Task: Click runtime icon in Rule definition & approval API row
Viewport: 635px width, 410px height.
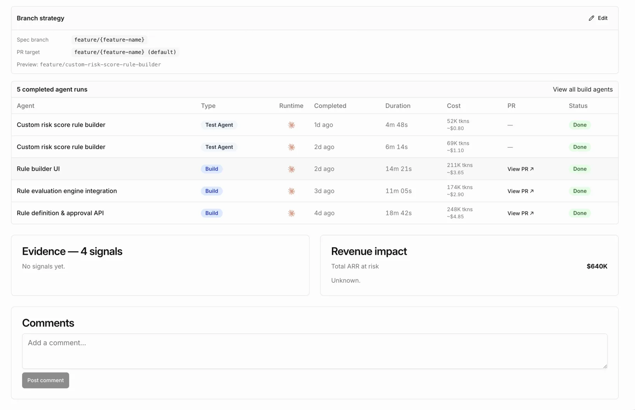Action: pos(291,213)
